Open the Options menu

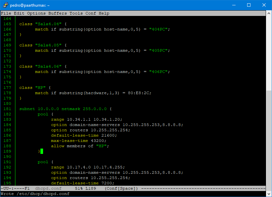point(36,13)
